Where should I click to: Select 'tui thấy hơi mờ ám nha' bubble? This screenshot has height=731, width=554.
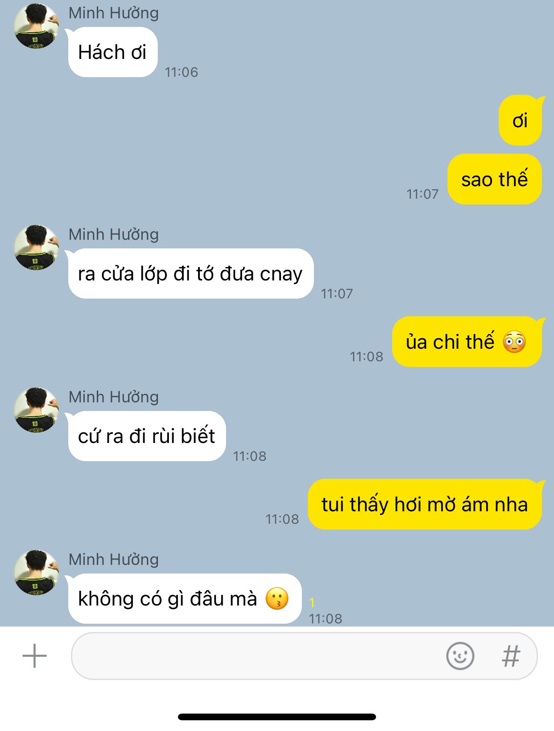[425, 505]
